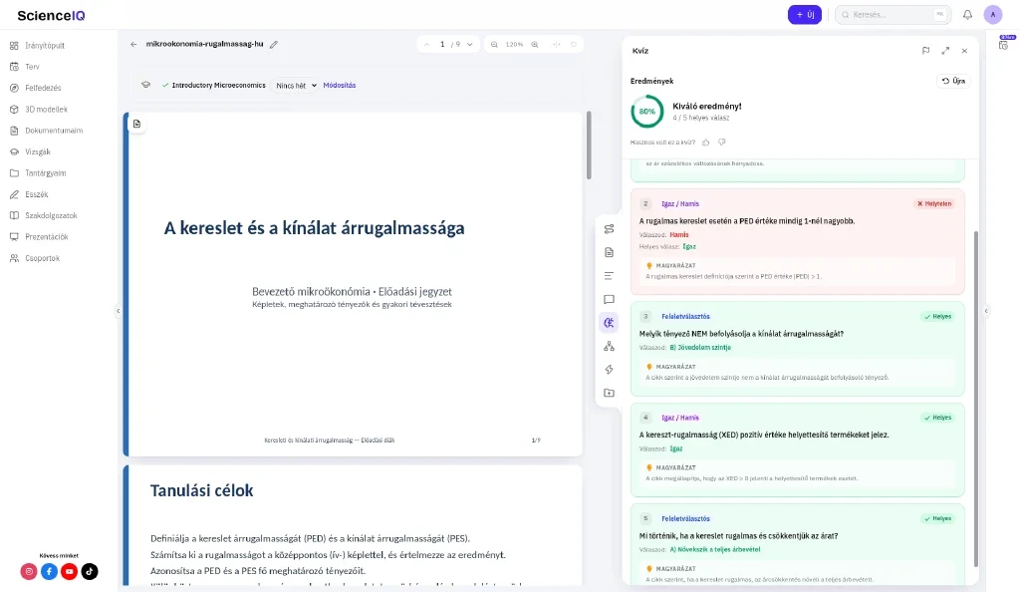
Task: Collapse the left sidebar handle
Action: [118, 311]
